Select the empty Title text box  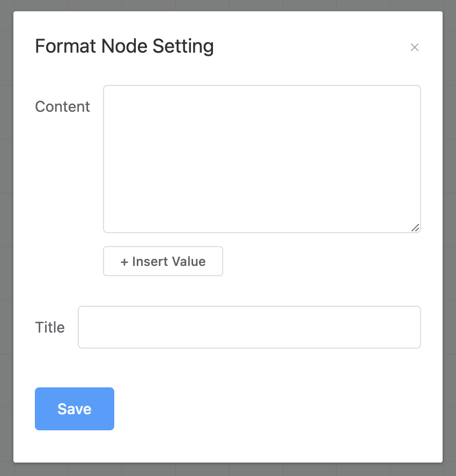(249, 327)
